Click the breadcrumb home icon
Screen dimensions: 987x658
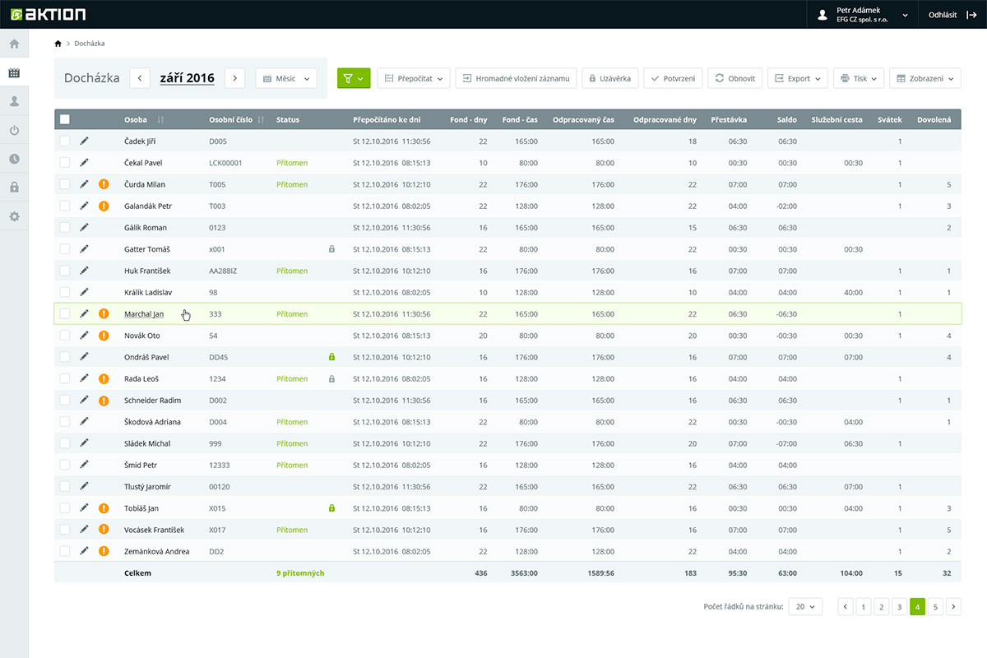[58, 43]
